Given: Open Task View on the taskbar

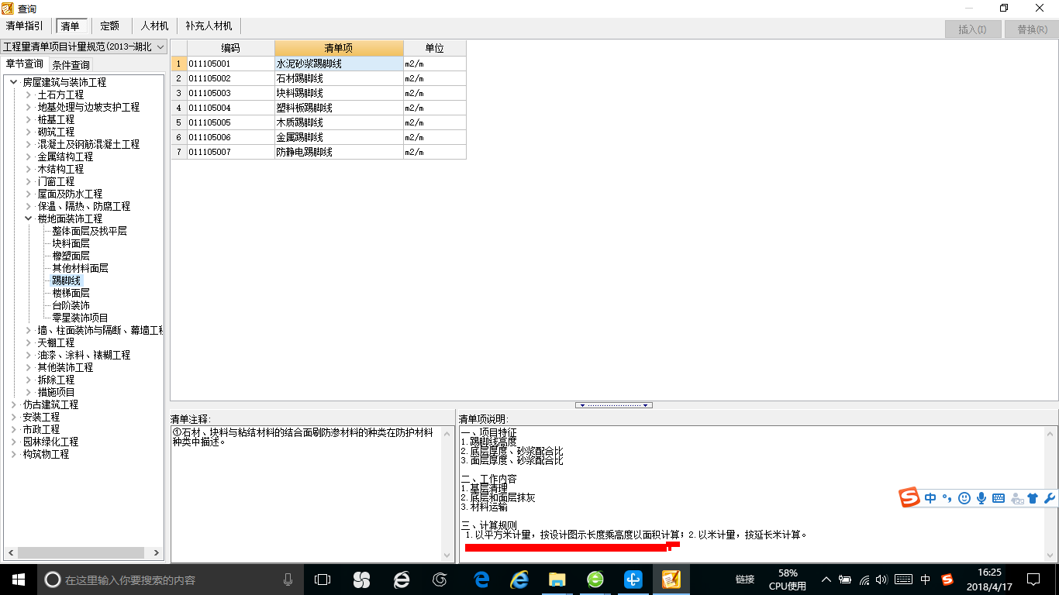Looking at the screenshot, I should [322, 580].
